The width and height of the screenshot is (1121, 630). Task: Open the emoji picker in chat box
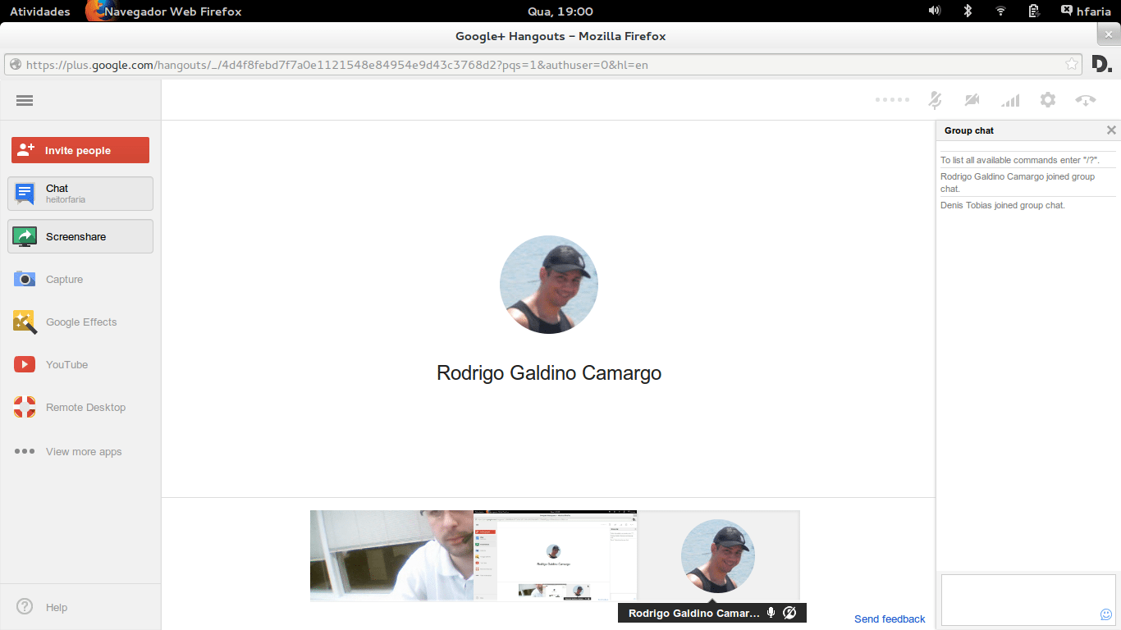coord(1105,614)
